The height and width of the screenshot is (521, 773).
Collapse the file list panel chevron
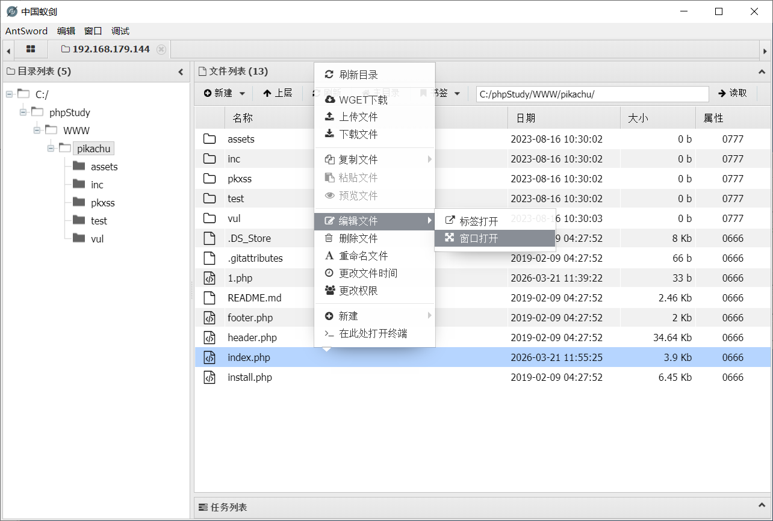tap(761, 72)
